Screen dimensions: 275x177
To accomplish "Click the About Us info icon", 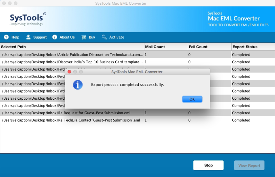I will (55, 37).
